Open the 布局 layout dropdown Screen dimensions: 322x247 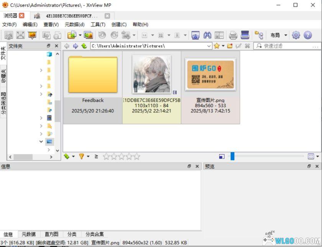coord(278,35)
